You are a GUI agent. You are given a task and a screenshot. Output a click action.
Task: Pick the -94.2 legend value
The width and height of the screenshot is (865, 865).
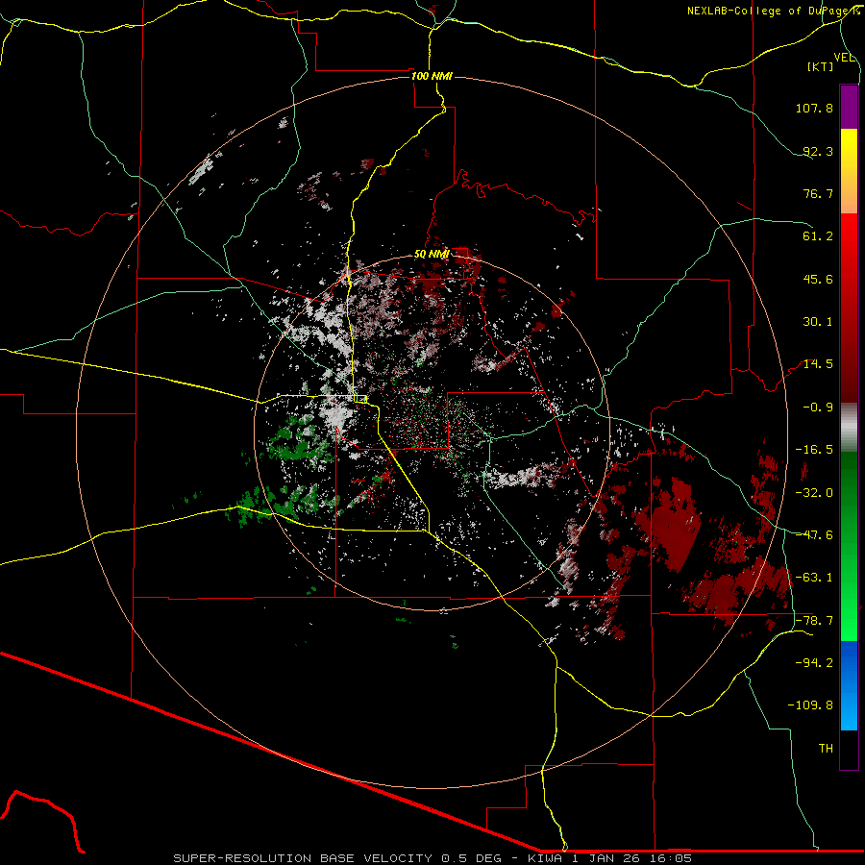point(814,663)
